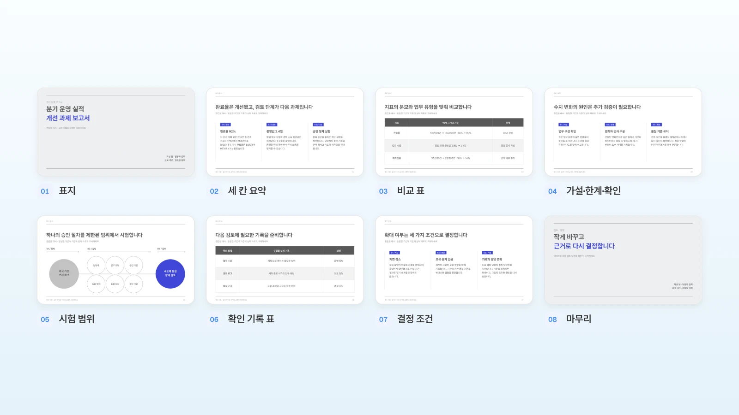Click the slide number '01'
The width and height of the screenshot is (739, 415).
[45, 191]
